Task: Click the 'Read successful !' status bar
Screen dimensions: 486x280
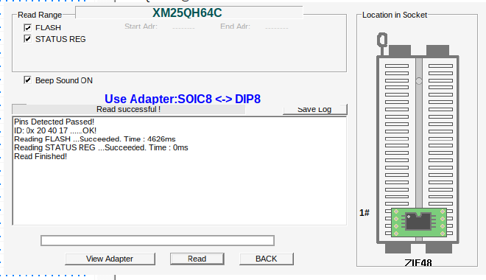Action: pos(128,109)
